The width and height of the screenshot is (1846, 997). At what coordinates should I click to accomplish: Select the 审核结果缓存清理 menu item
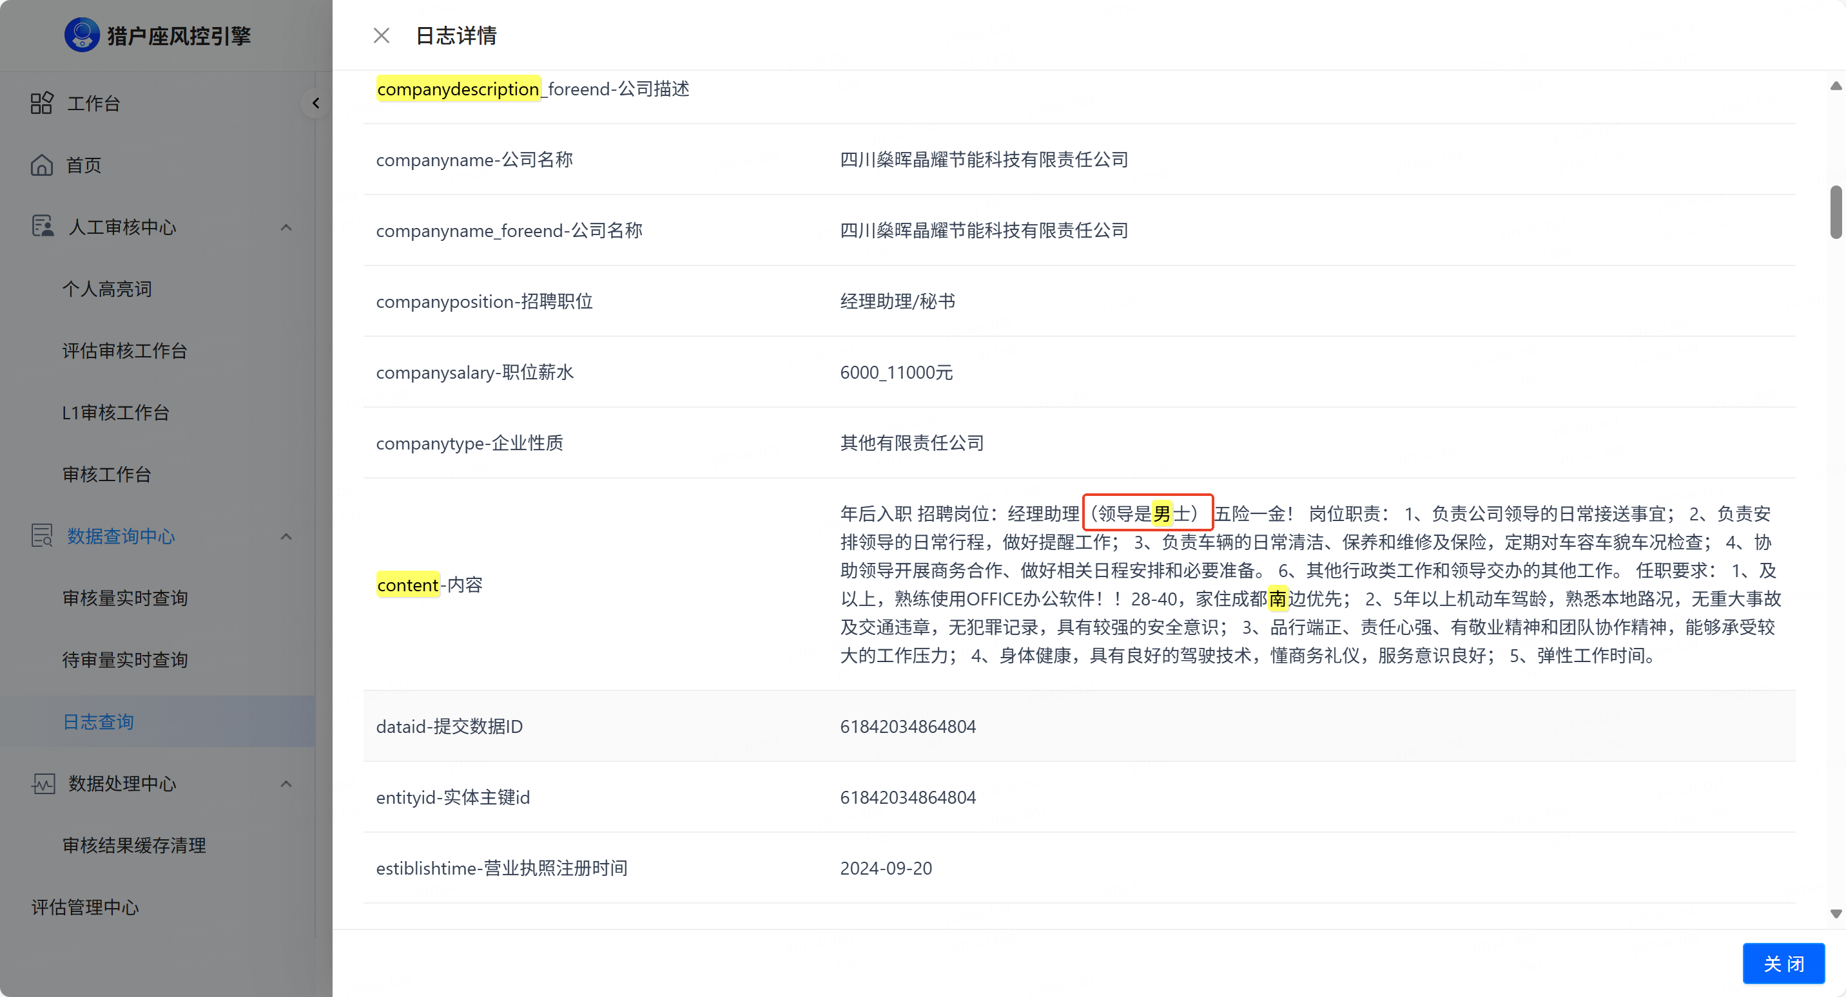134,845
